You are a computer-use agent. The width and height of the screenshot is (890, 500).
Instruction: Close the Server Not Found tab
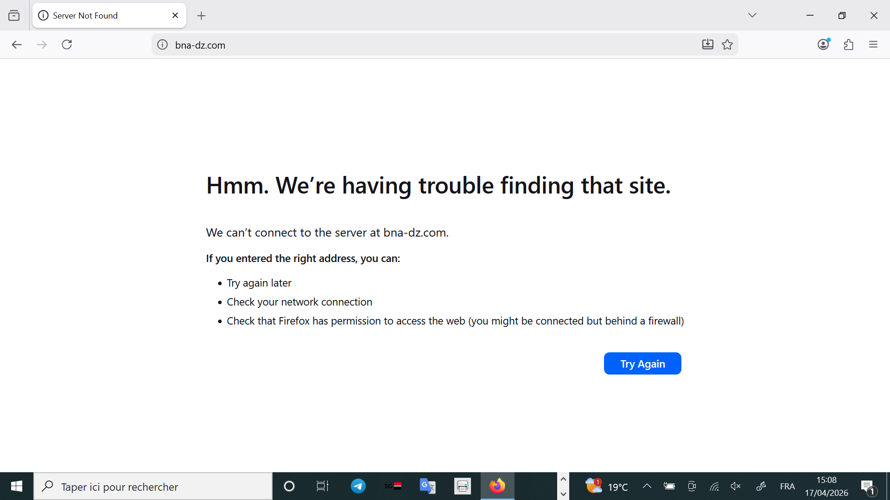point(175,16)
